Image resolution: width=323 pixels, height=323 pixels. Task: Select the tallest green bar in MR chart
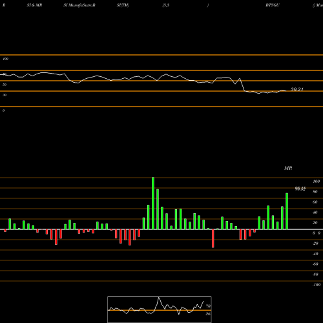pyautogui.click(x=153, y=203)
